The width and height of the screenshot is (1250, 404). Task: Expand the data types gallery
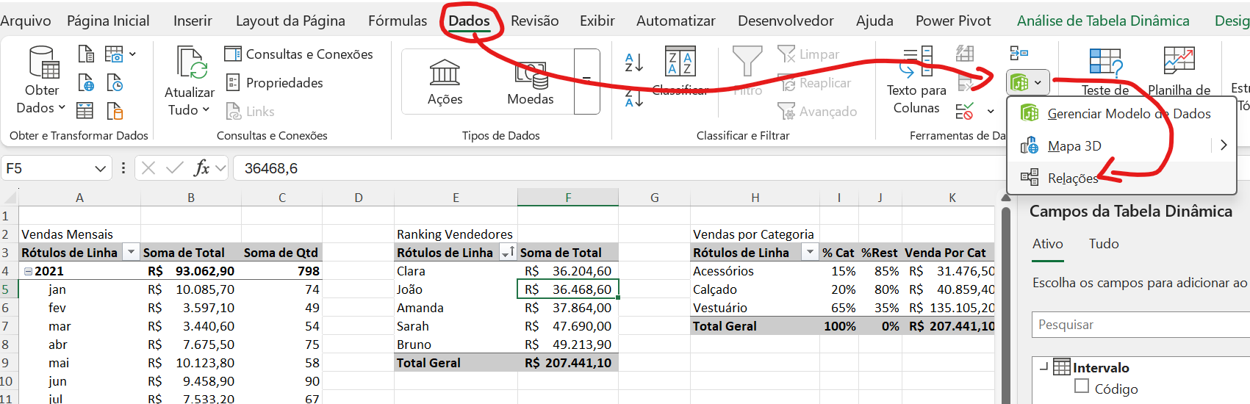coord(586,82)
